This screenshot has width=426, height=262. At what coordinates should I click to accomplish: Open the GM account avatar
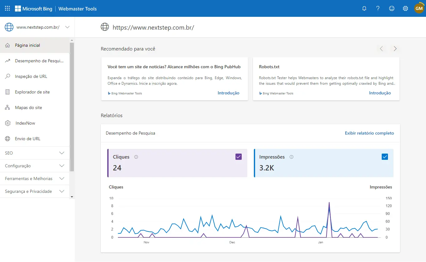[419, 8]
